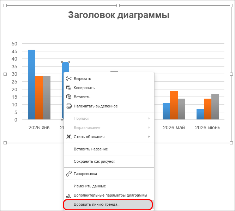Viewport: 235px width, 211px height.
Task: Click the disabled Порядок menu entry
Action: [x=109, y=118]
